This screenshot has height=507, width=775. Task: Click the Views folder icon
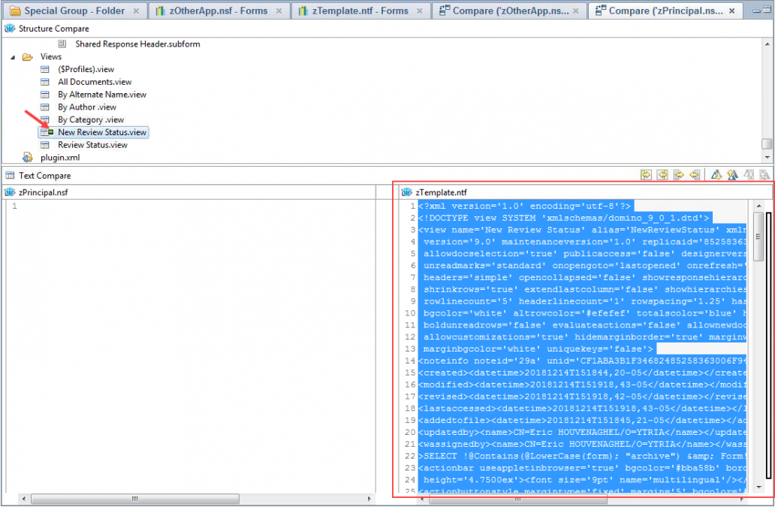(x=27, y=57)
